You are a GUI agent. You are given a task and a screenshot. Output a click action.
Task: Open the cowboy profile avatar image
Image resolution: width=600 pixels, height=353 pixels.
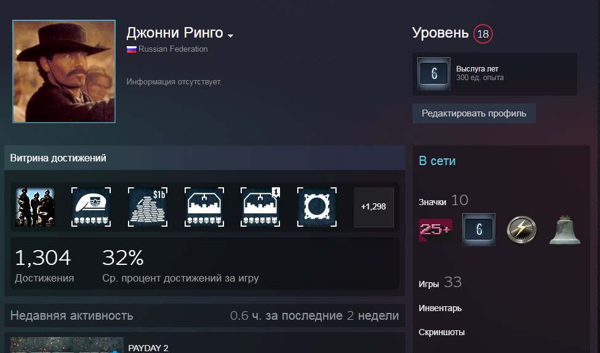pyautogui.click(x=64, y=71)
